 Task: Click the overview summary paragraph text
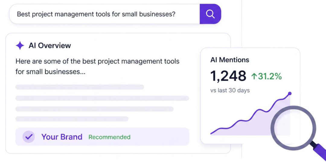(97, 66)
